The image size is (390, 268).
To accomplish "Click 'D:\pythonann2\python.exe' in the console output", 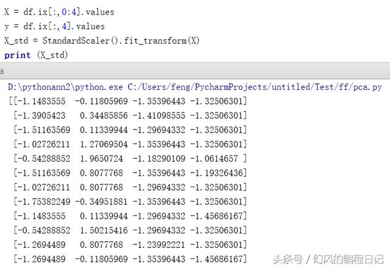I will coord(65,87).
